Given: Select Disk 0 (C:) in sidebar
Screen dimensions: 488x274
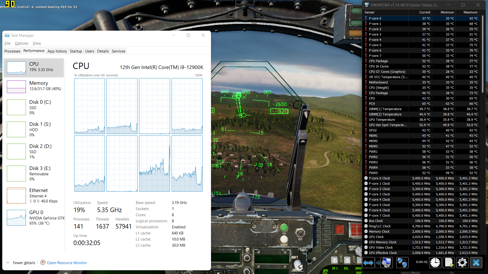Looking at the screenshot, I should coord(34,107).
